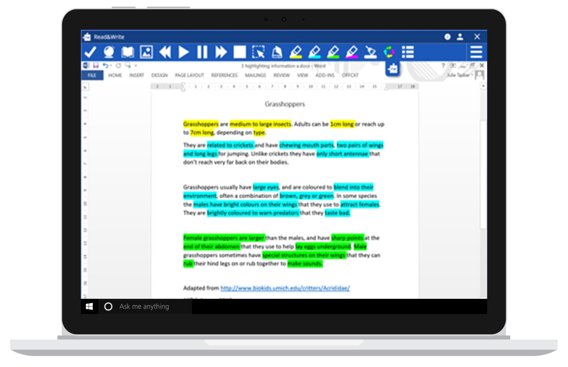This screenshot has height=367, width=568.
Task: Open the Vocabulary List tool
Action: tap(408, 52)
